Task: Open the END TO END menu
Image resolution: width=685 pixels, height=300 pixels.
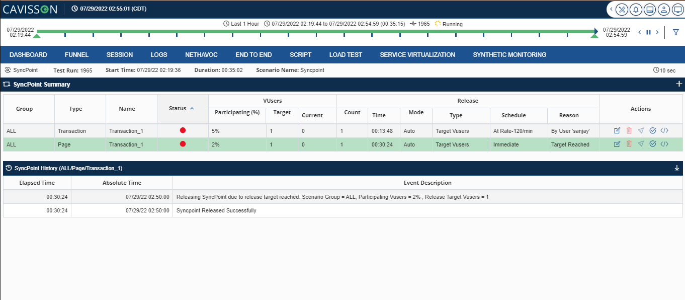Action: tap(253, 54)
